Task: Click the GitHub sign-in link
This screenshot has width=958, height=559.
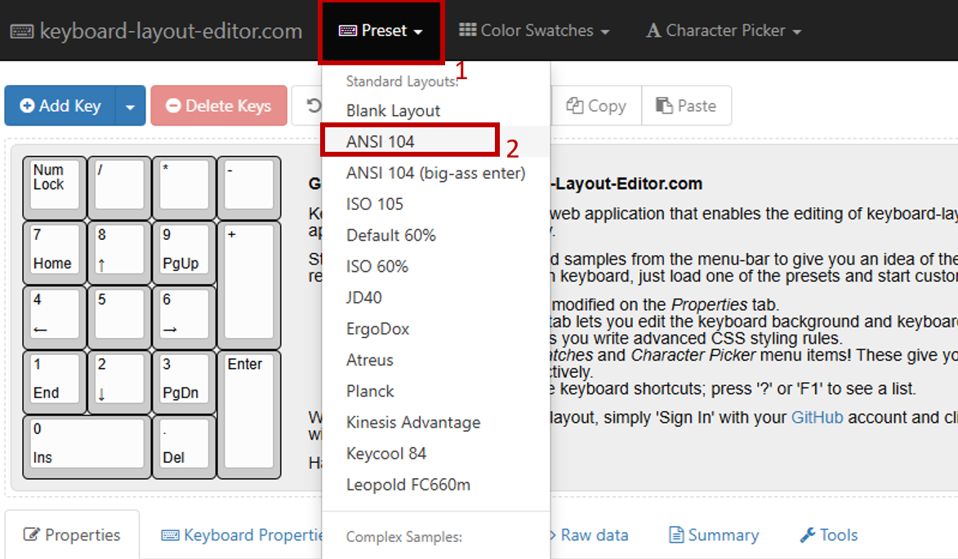Action: pyautogui.click(x=816, y=417)
